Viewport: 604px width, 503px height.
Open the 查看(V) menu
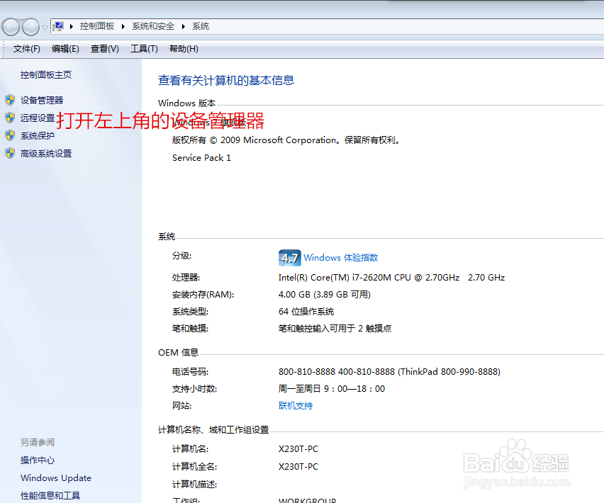105,49
